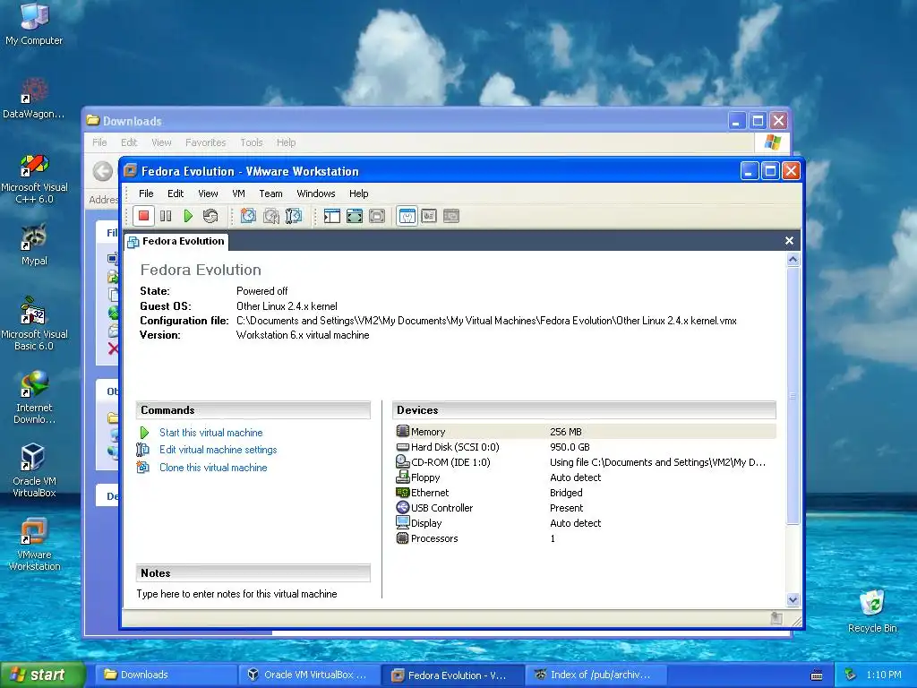Click Clone this virtual machine link
Viewport: 917px width, 688px height.
coord(213,468)
